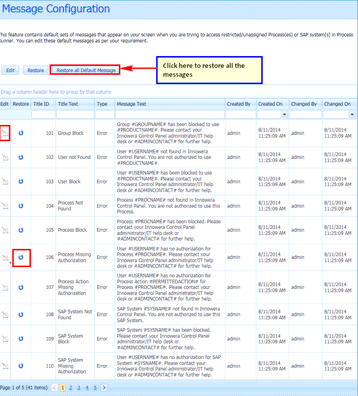The image size is (358, 396).
Task: Go to page 3
Action: pos(79,388)
